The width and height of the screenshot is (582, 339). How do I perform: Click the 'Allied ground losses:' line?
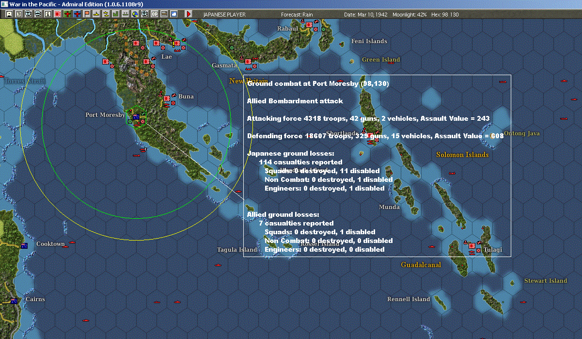(x=283, y=214)
